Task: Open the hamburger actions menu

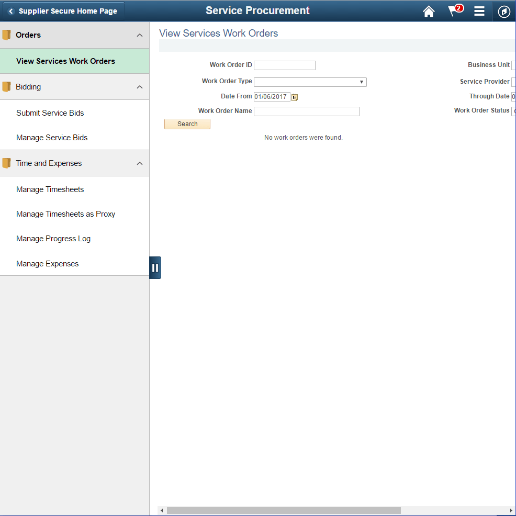Action: pos(479,11)
